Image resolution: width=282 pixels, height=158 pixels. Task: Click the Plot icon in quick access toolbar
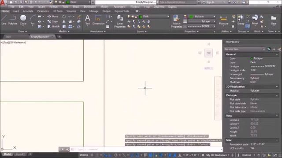click(31, 2)
